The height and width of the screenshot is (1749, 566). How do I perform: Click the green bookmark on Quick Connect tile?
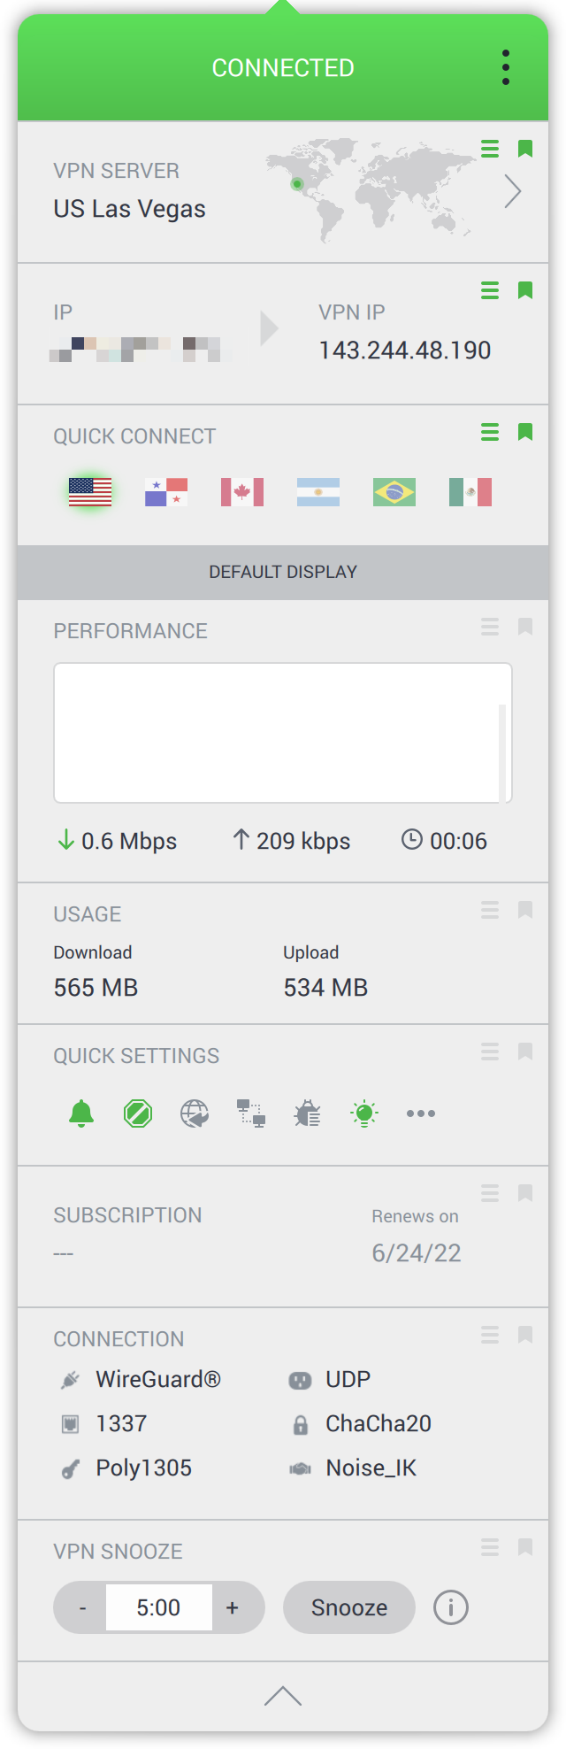[525, 432]
